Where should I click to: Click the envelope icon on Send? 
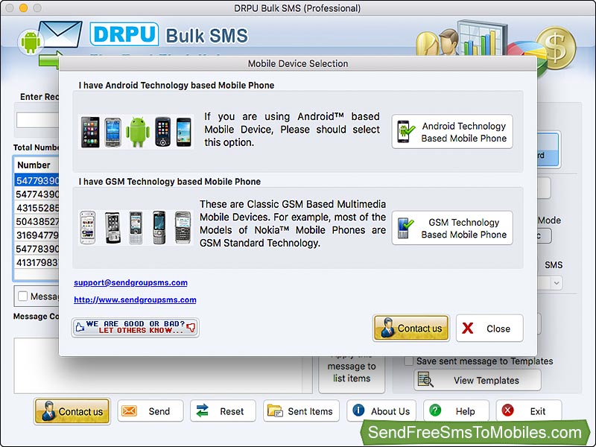[129, 411]
